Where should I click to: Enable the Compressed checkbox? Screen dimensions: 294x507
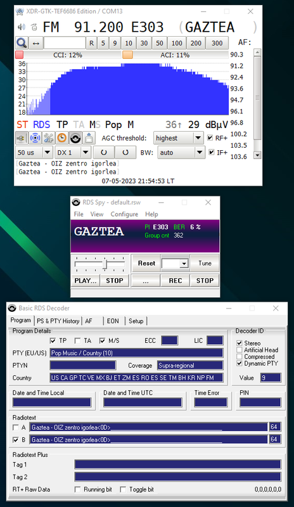pyautogui.click(x=240, y=357)
